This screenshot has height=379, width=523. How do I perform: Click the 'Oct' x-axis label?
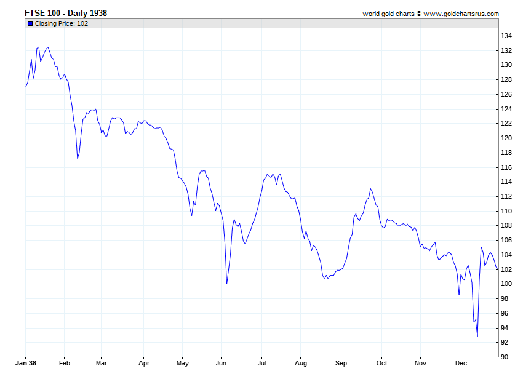pos(381,363)
